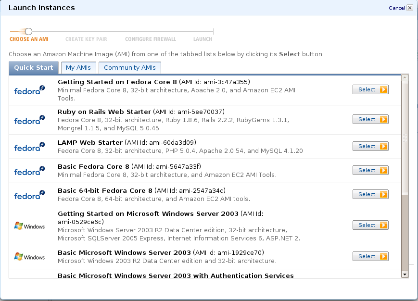Click the Windows logo beside Basic Microsoft Windows Server 2003 ami-1929ce70
The image size is (418, 301).
[x=29, y=257]
